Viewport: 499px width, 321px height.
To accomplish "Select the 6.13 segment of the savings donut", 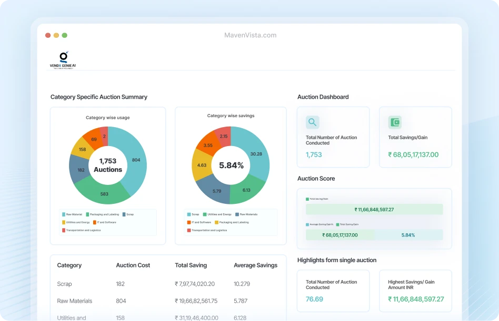I will (246, 190).
